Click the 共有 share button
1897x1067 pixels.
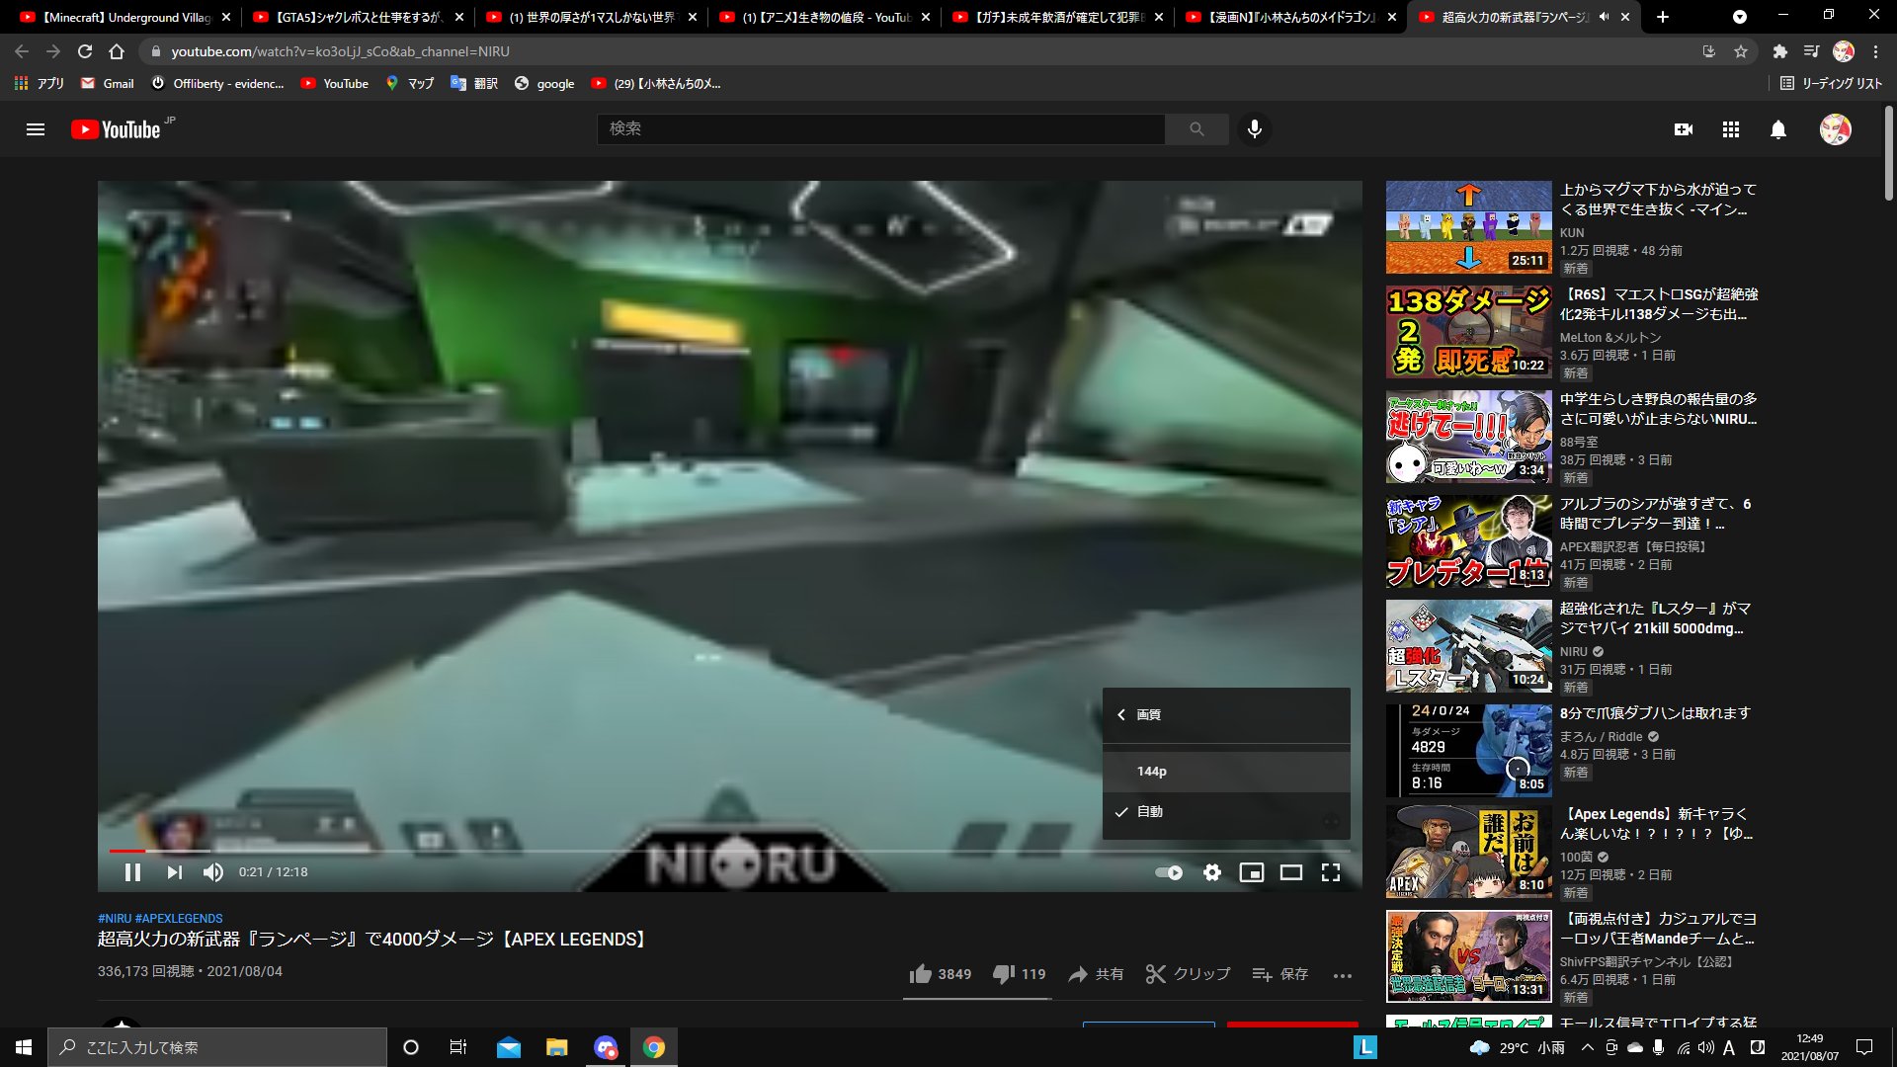[x=1096, y=974]
